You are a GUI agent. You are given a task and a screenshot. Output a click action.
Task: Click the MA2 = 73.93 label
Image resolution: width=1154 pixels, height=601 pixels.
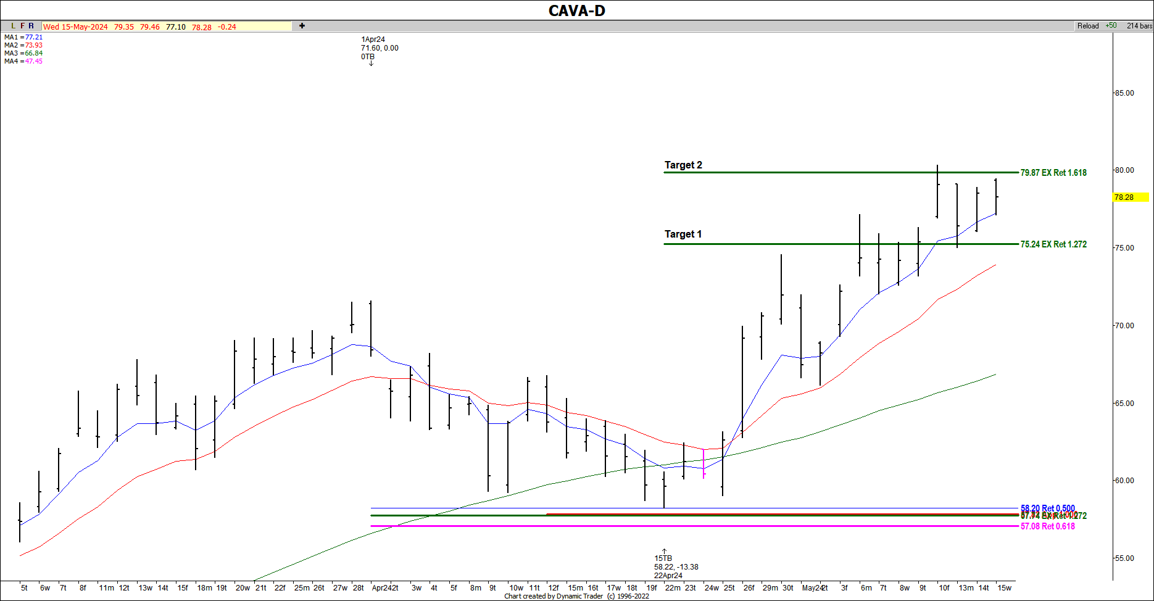23,45
